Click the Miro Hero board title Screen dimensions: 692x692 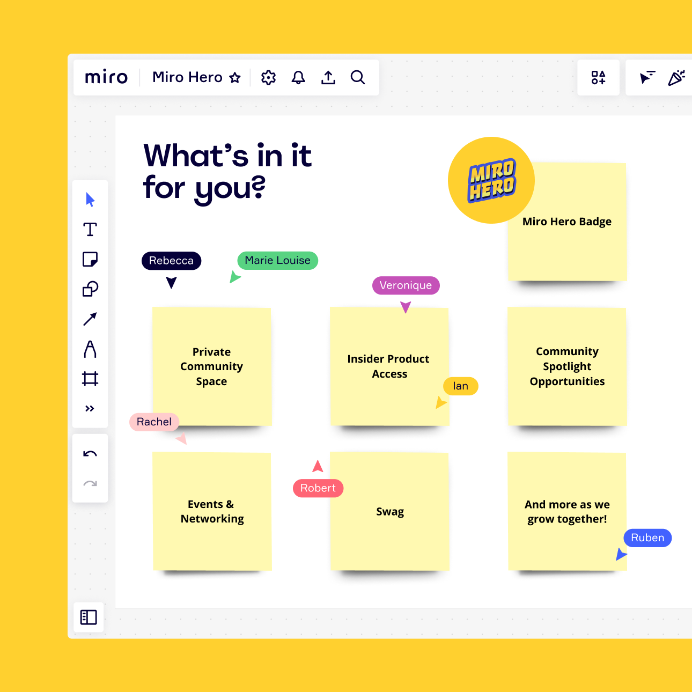pyautogui.click(x=187, y=77)
